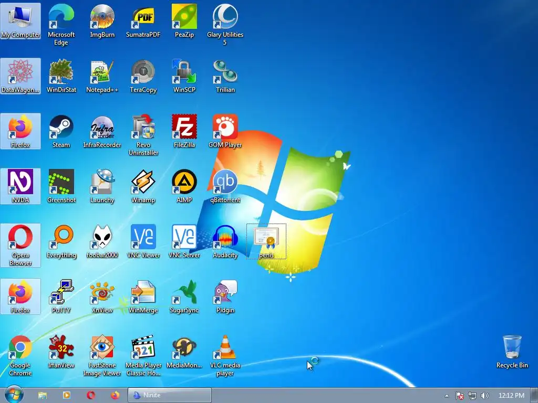Open the Launchy icon
Viewport: 538px width, 403px height.
[102, 186]
